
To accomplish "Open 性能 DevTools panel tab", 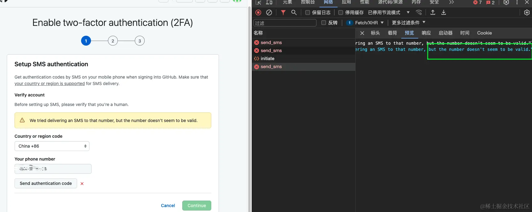I will [x=365, y=2].
